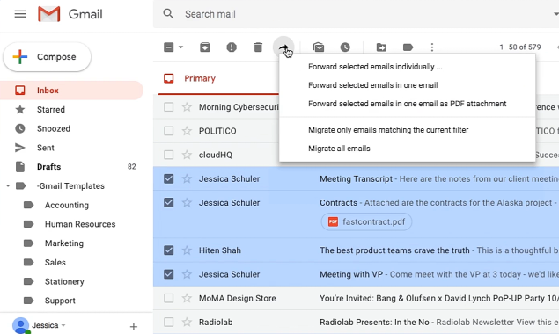Click the plus icon beside Jessica
This screenshot has height=334, width=559.
(134, 326)
